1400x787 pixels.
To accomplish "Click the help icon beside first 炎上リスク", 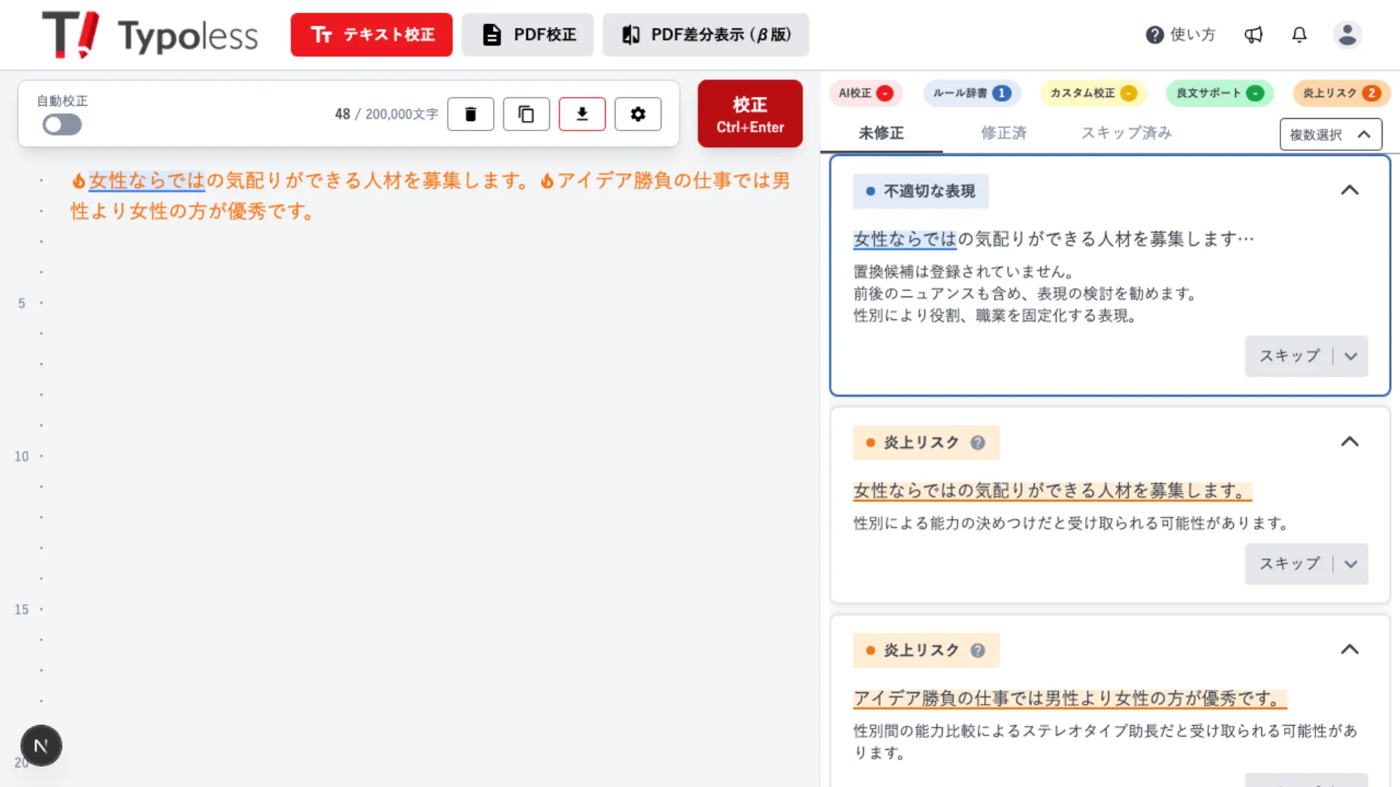I will tap(978, 442).
